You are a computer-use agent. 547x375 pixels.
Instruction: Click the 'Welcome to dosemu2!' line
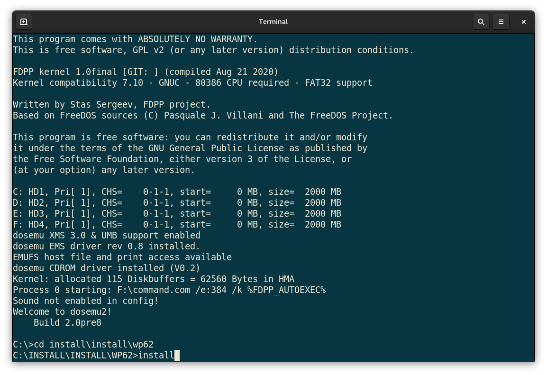click(x=62, y=311)
